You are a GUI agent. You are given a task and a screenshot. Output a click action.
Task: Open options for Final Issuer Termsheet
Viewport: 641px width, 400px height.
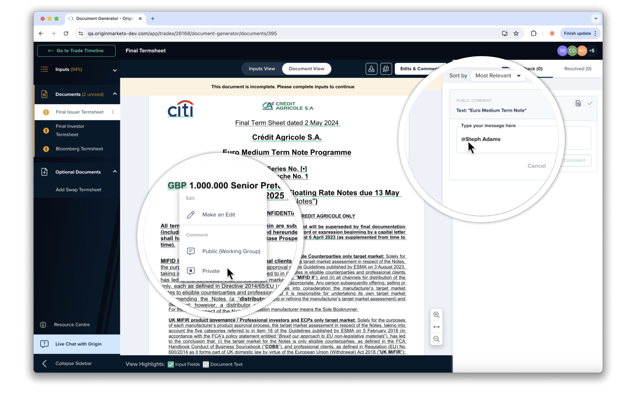113,112
